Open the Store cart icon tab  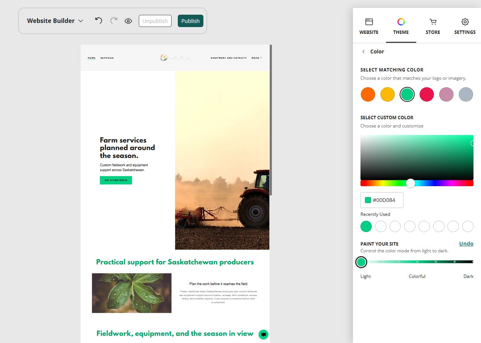tap(433, 26)
